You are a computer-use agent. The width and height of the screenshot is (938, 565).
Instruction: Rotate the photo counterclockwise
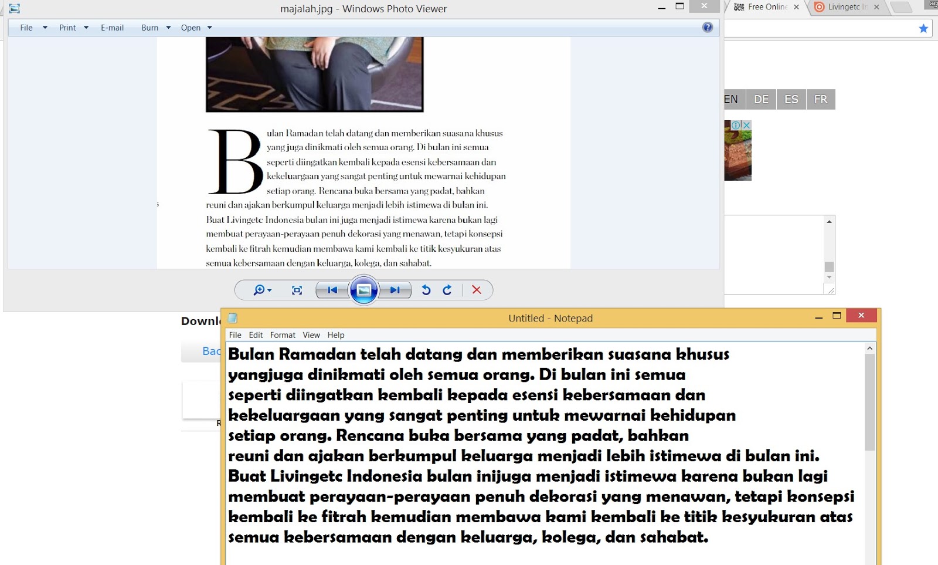[426, 290]
